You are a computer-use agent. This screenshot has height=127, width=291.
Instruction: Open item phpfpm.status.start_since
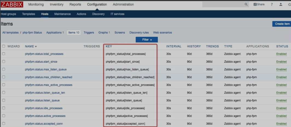click(x=41, y=62)
